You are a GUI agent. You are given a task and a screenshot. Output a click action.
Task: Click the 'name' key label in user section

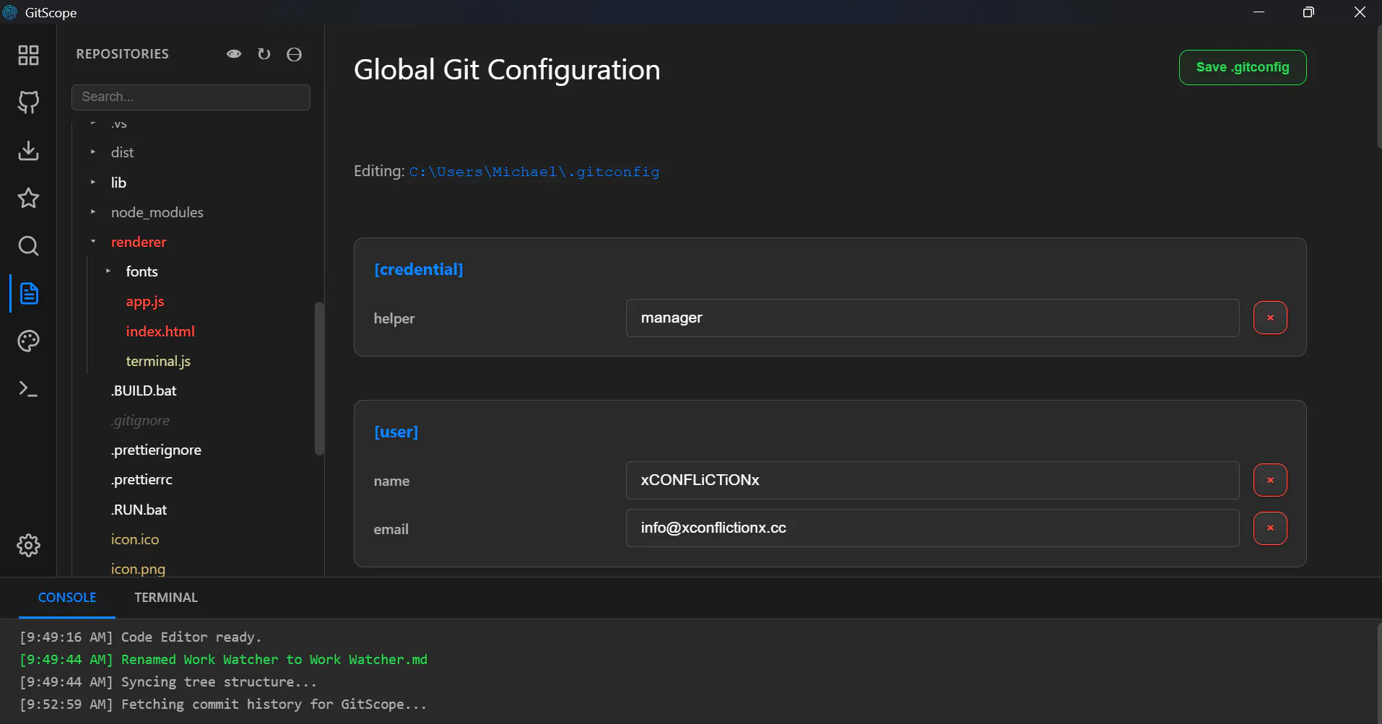pos(391,481)
